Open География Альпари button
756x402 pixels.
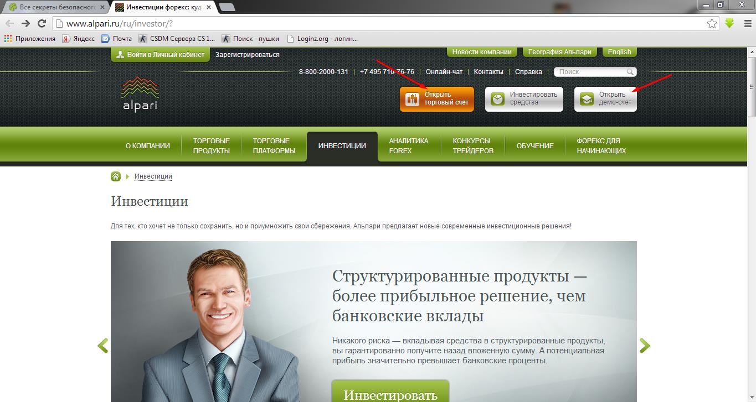click(559, 52)
